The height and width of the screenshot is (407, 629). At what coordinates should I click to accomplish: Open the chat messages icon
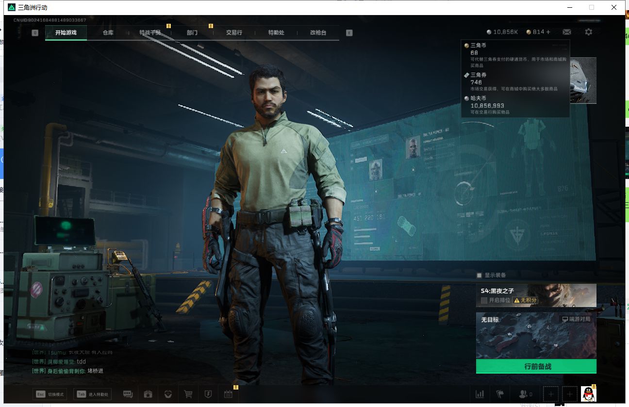[128, 394]
